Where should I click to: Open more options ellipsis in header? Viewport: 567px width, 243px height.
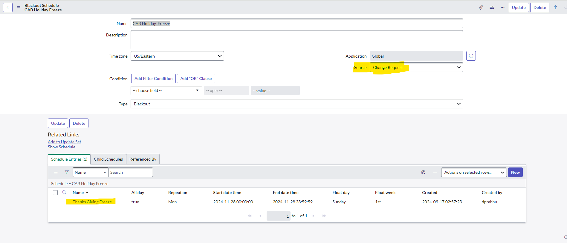click(x=502, y=7)
